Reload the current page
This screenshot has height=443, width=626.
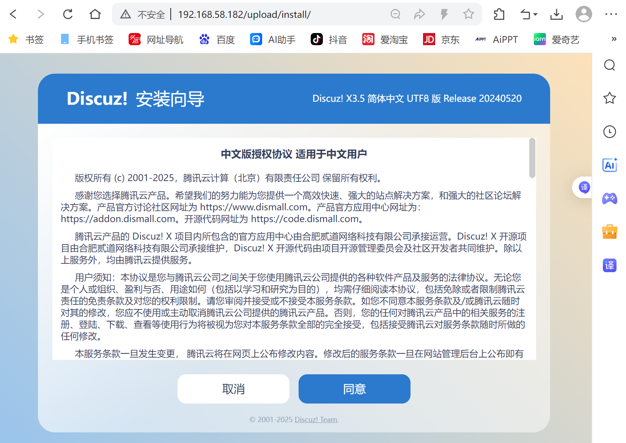pos(68,14)
